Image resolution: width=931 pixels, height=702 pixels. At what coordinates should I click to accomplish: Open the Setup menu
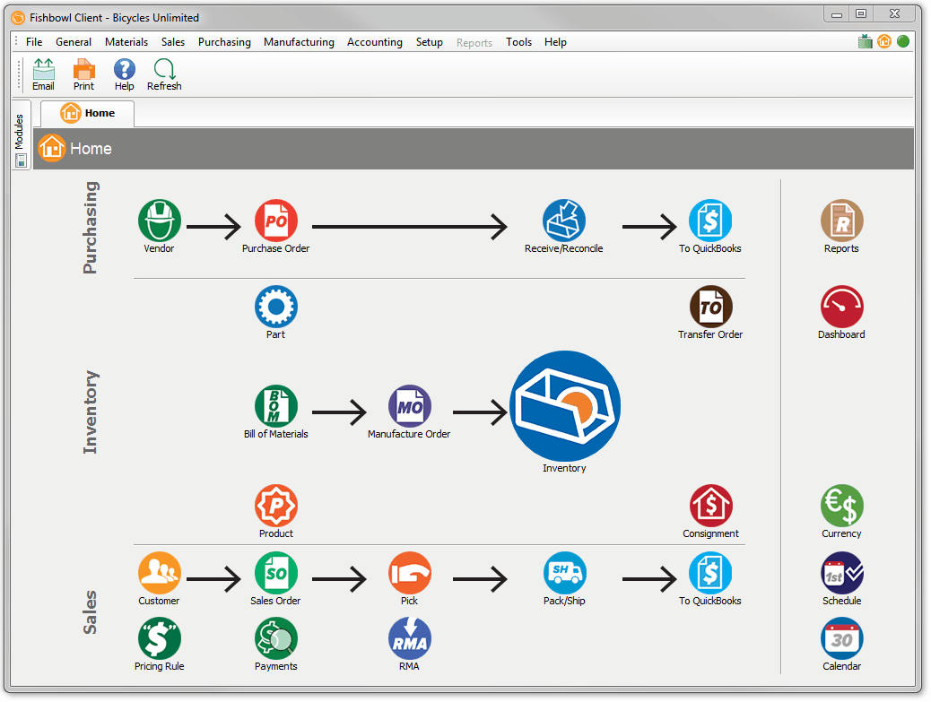tap(430, 42)
